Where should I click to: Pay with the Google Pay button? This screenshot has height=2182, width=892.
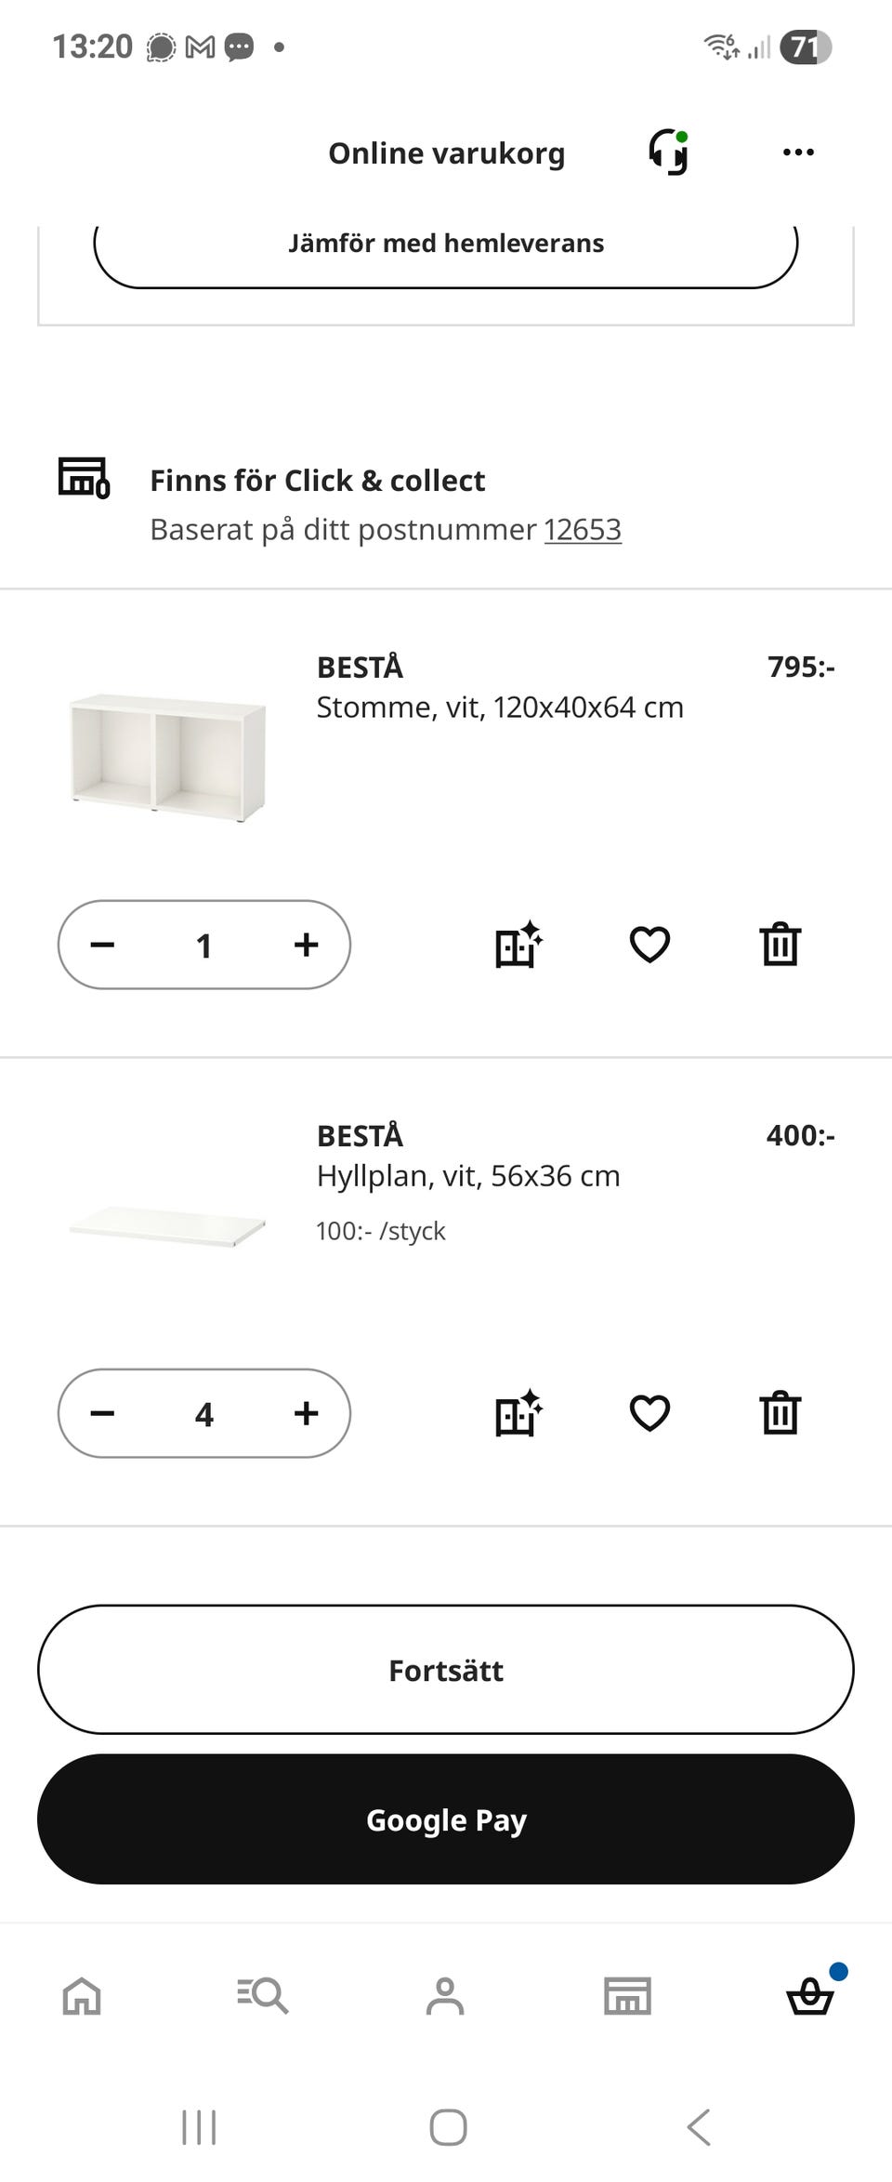[446, 1819]
